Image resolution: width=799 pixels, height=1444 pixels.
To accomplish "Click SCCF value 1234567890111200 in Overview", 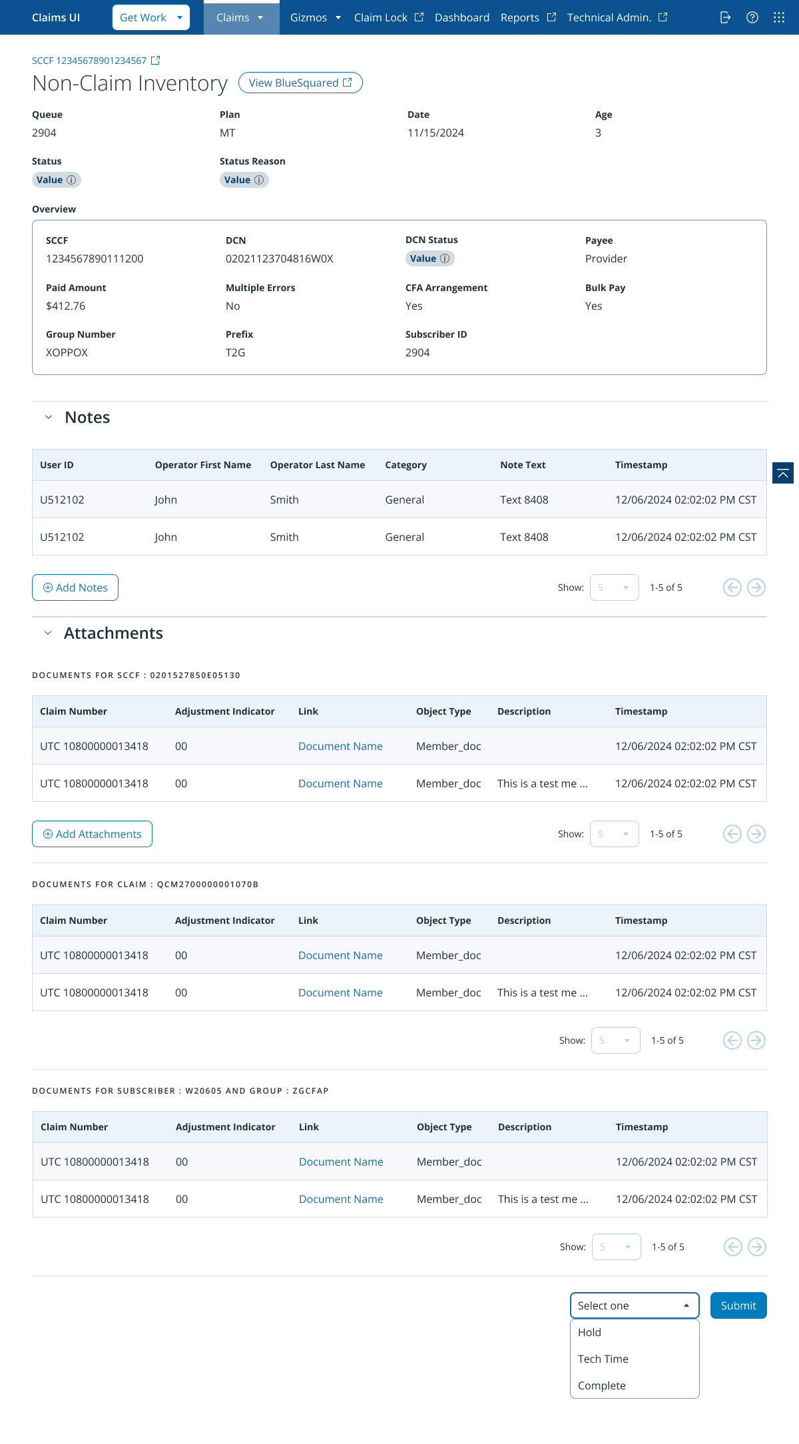I will click(x=95, y=258).
